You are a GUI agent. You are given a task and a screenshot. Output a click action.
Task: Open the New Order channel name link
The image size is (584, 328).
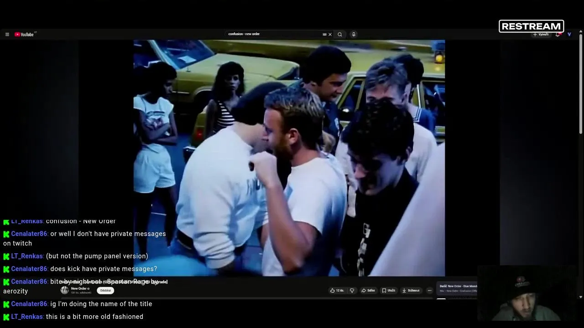tap(80, 288)
